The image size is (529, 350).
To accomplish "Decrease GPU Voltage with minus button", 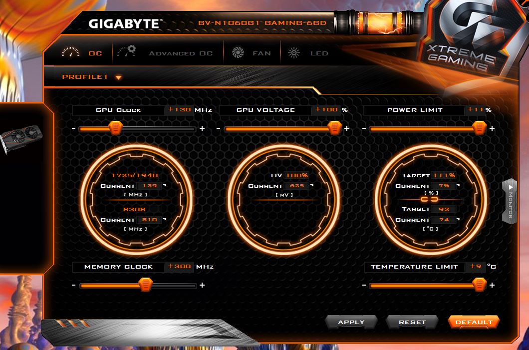I will (x=218, y=129).
